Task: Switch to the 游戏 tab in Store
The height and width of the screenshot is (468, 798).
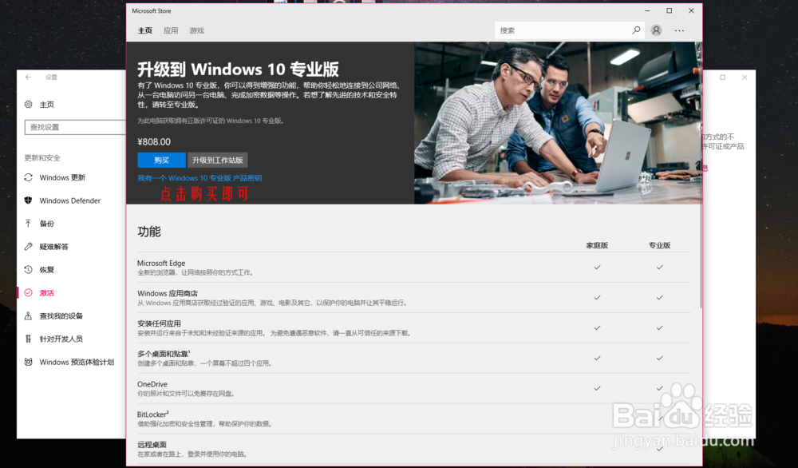Action: [x=196, y=30]
